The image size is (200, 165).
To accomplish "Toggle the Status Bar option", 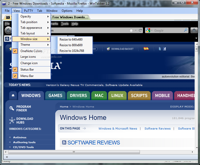I will click(x=31, y=70).
